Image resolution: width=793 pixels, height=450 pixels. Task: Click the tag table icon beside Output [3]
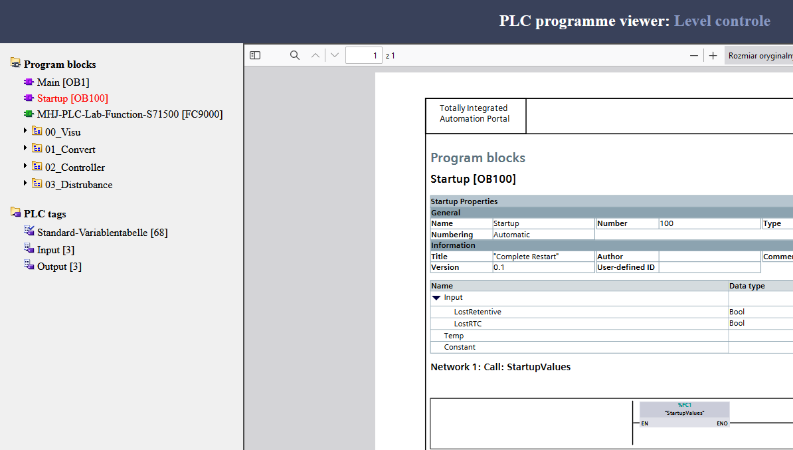pos(29,265)
